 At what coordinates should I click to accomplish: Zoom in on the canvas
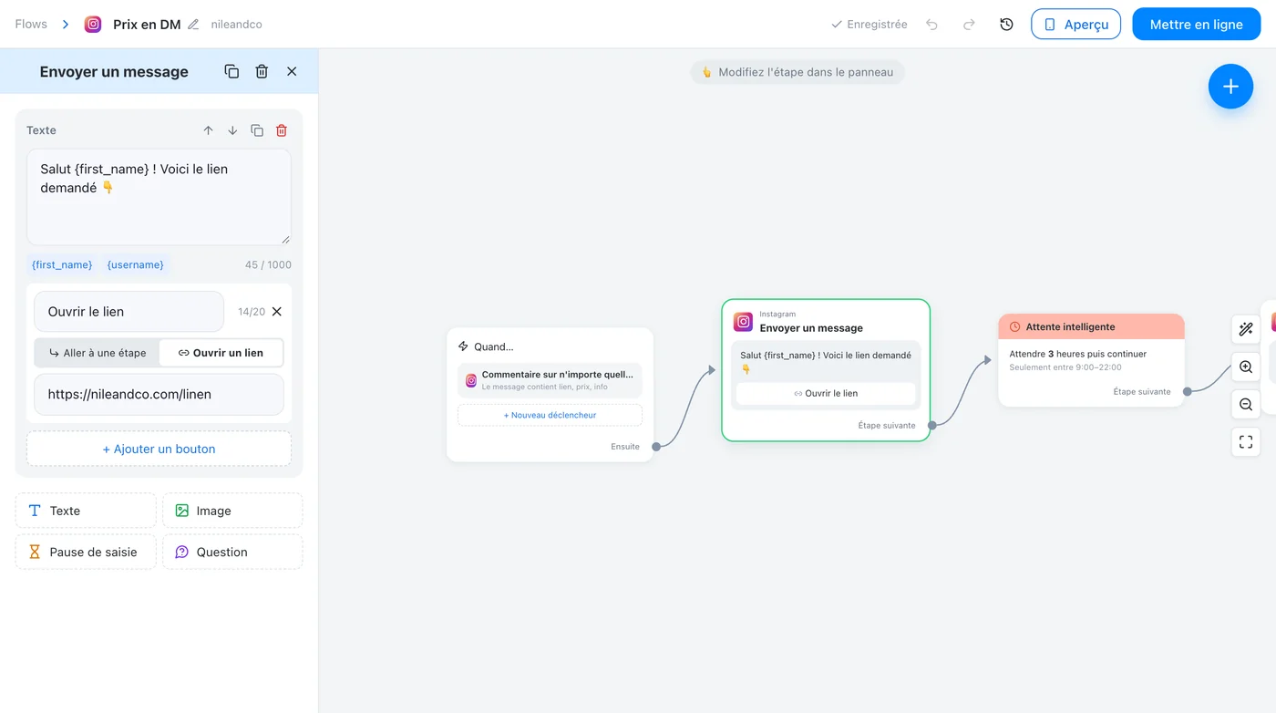tap(1246, 367)
